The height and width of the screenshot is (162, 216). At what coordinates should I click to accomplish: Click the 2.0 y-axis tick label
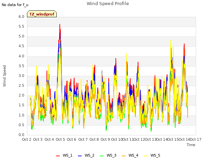(x=22, y=95)
